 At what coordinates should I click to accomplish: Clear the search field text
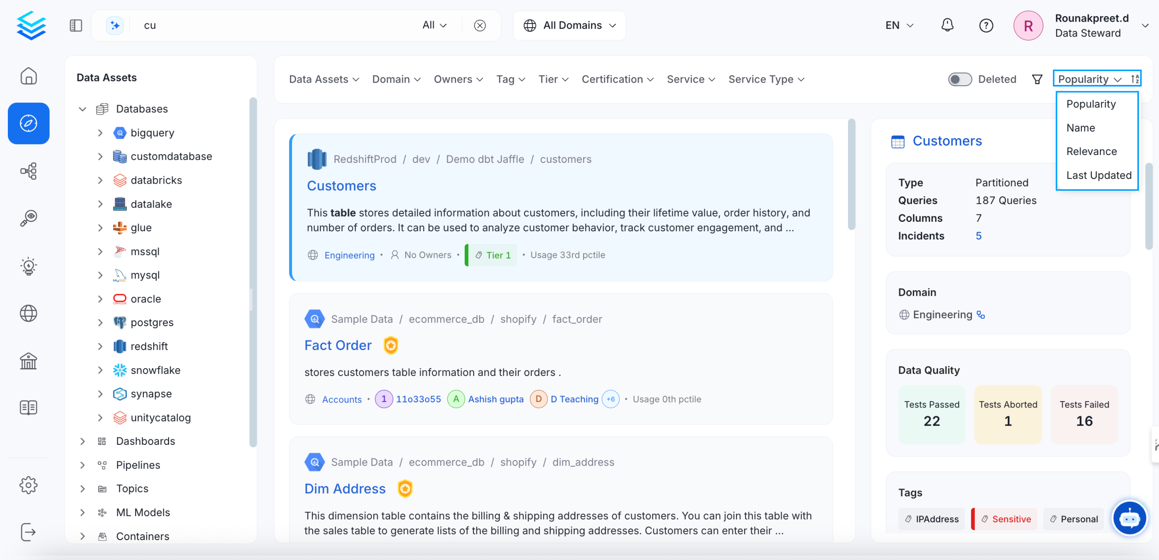(480, 25)
